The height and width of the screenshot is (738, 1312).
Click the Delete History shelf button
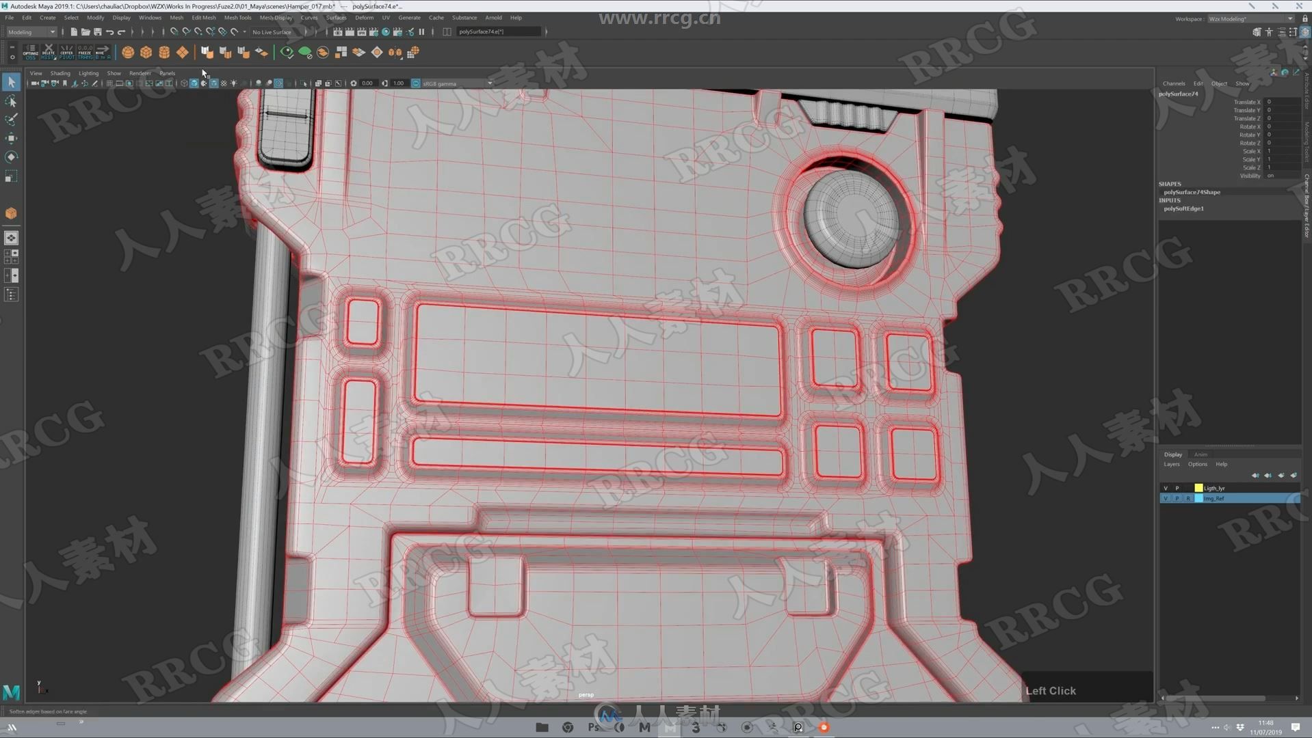tap(49, 52)
